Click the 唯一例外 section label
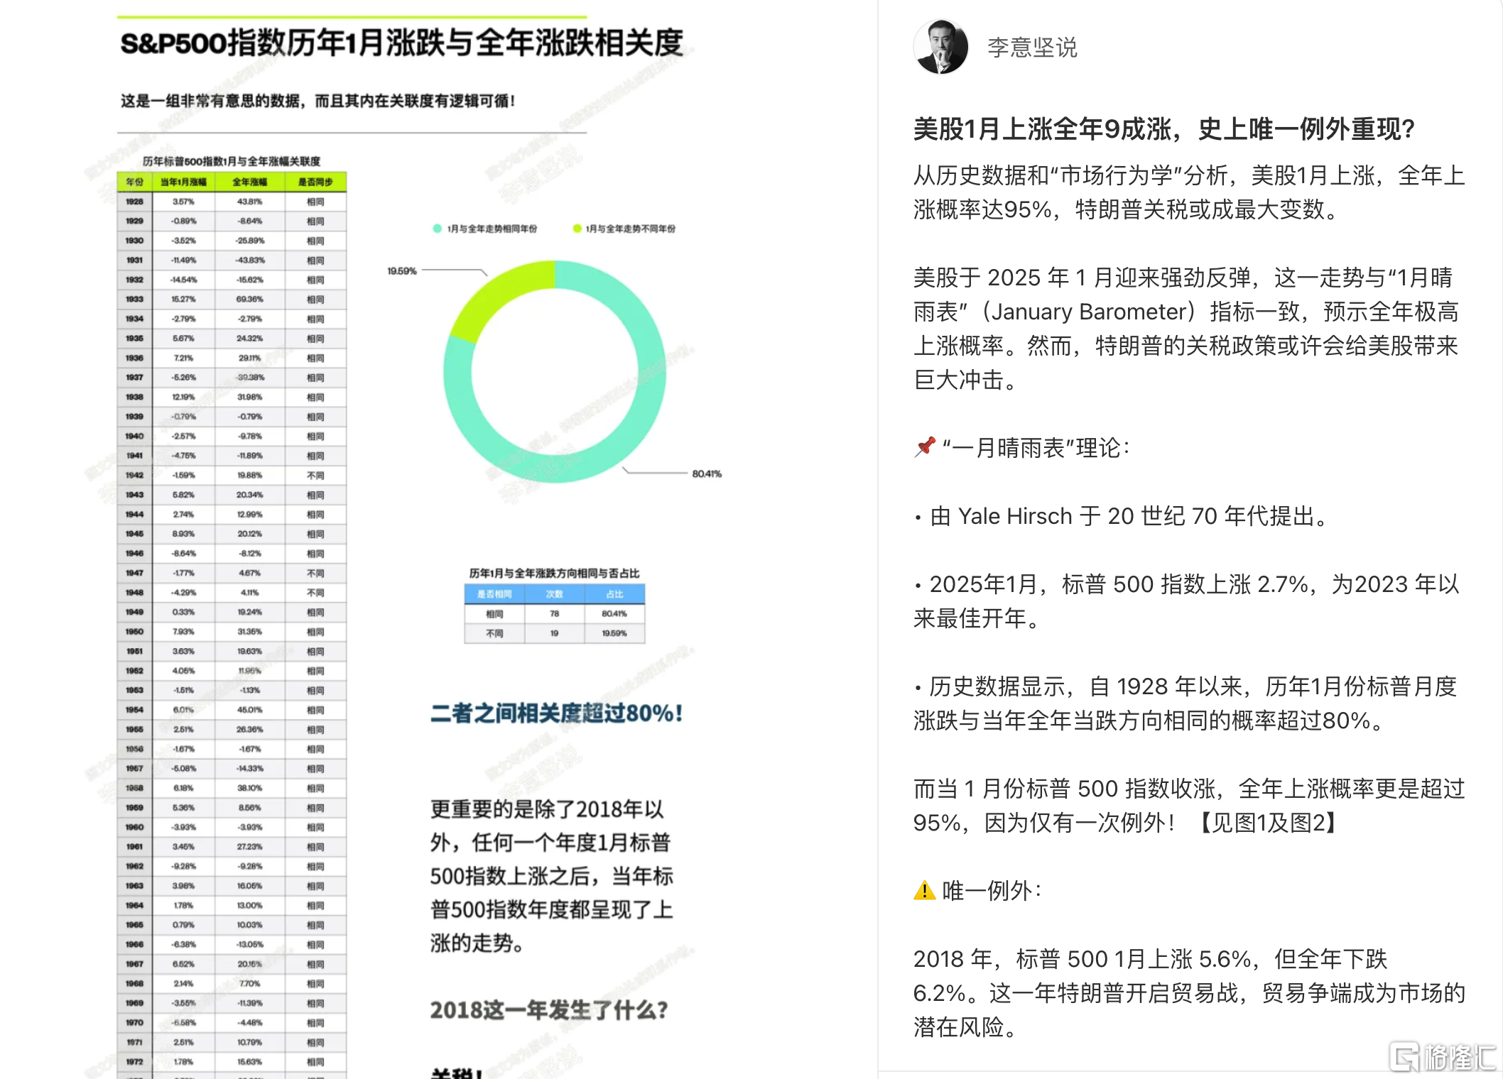The height and width of the screenshot is (1079, 1503). 992,890
